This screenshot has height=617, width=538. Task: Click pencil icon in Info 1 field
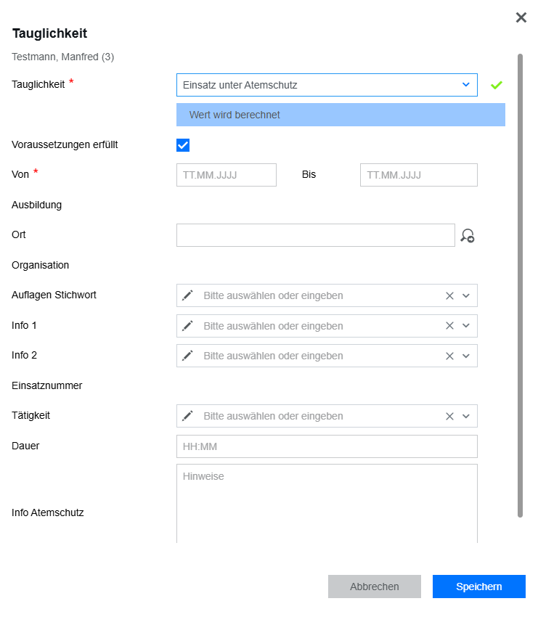(x=188, y=326)
